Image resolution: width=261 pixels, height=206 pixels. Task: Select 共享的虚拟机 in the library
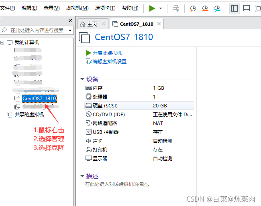pos(29,115)
